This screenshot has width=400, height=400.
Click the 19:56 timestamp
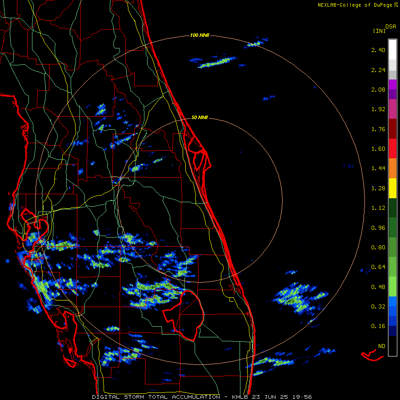coord(302,397)
